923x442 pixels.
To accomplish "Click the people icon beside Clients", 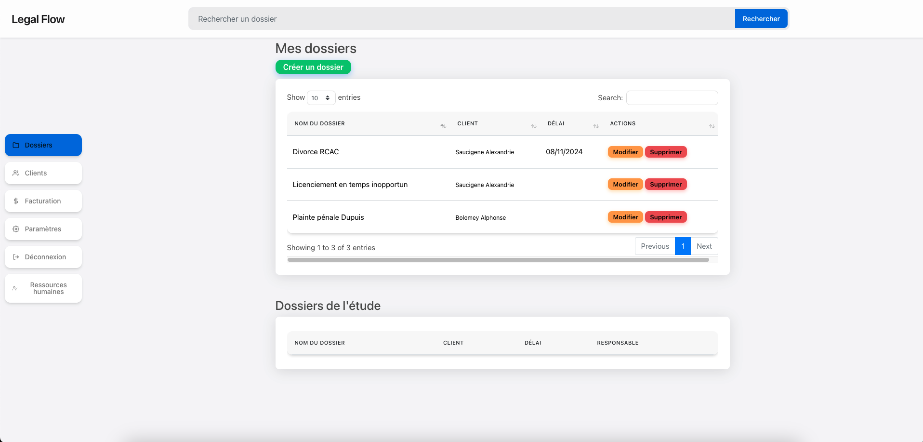I will [x=16, y=173].
